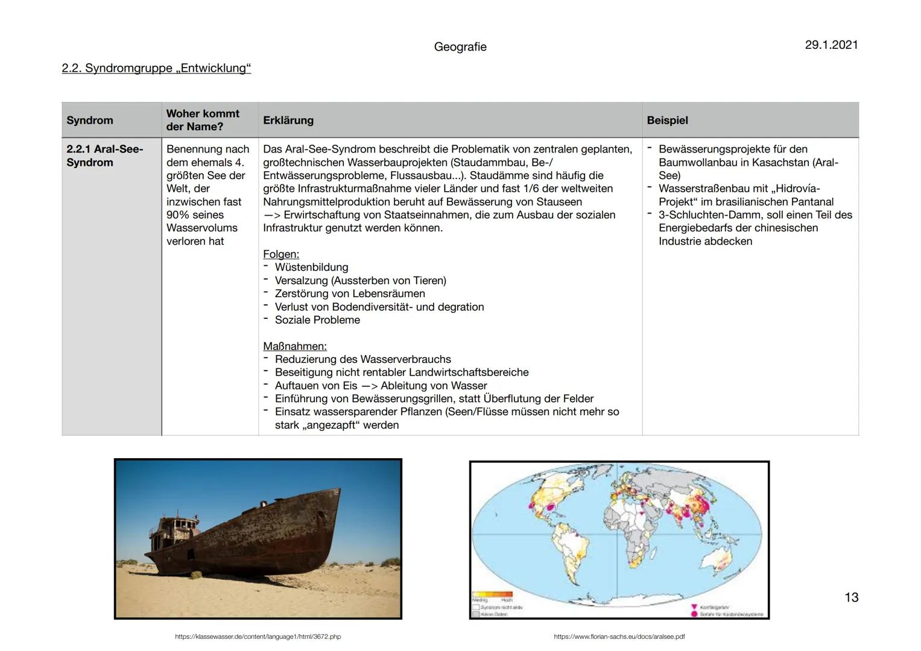921x651 pixels.
Task: Select the date 29.1.2021
Action: (x=831, y=45)
